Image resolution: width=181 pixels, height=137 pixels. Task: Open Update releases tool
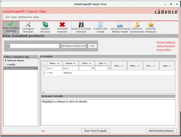pyautogui.click(x=45, y=27)
